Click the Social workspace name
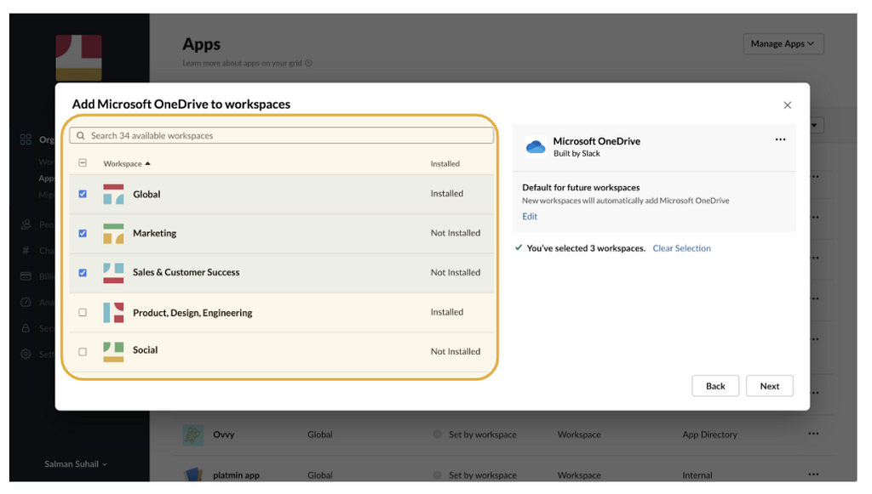The image size is (872, 494). tap(145, 350)
